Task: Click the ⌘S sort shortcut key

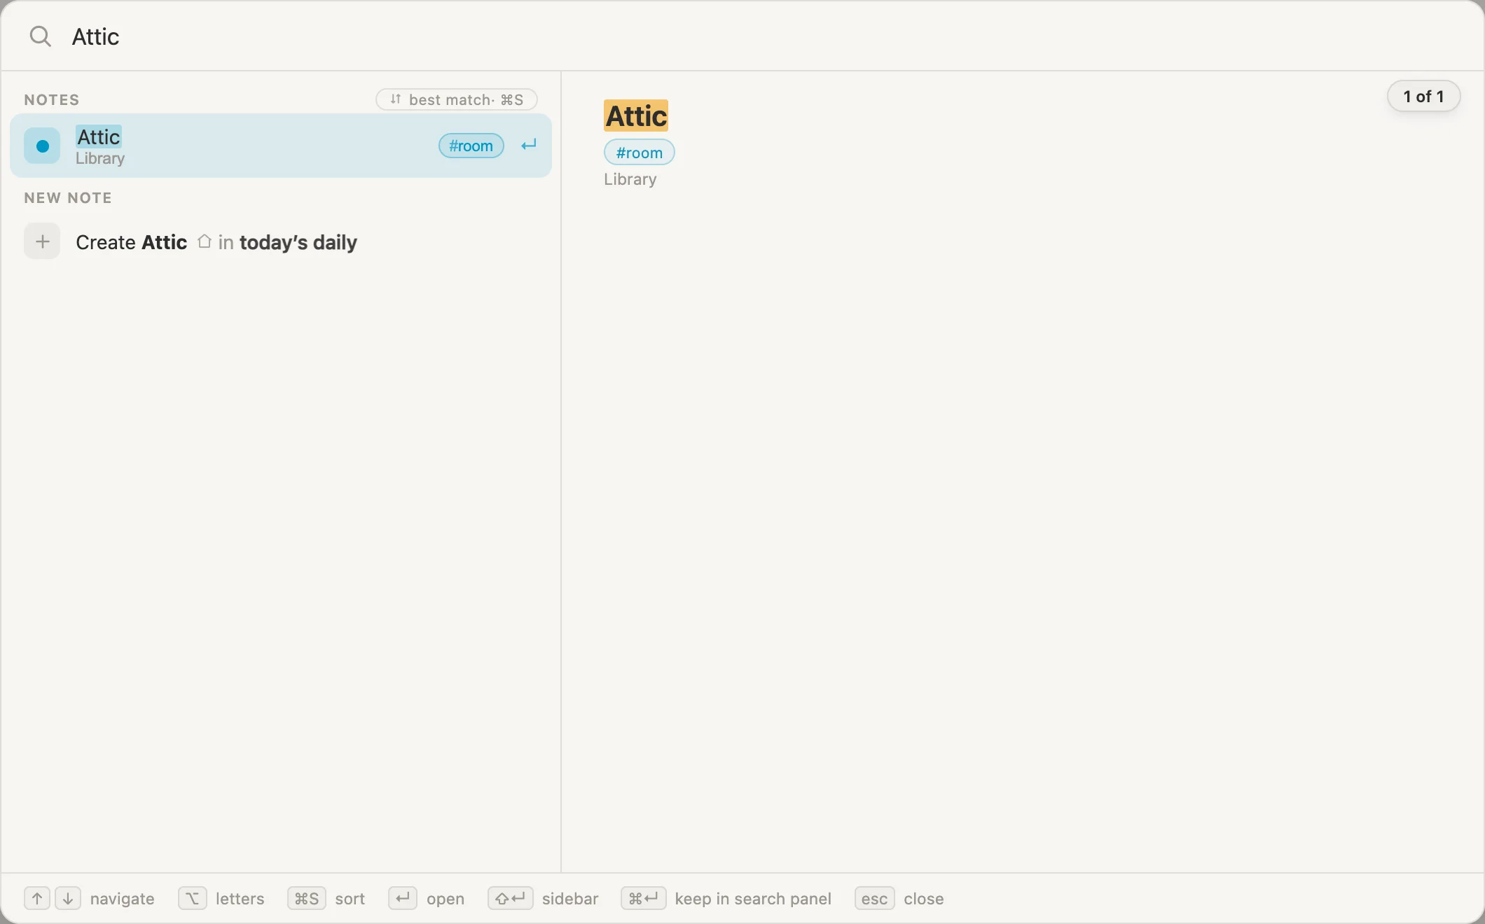Action: point(307,898)
